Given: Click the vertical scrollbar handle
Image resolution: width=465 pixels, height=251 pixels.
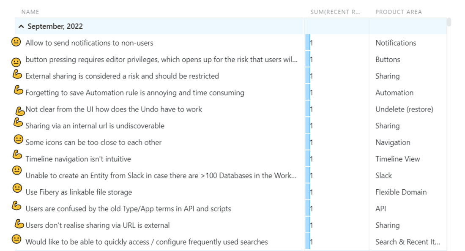Looking at the screenshot, I should pyautogui.click(x=449, y=22).
